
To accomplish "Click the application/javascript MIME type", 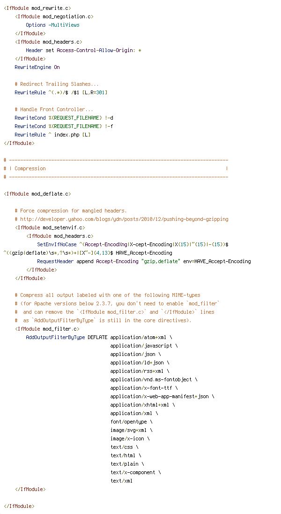I will (x=144, y=346).
